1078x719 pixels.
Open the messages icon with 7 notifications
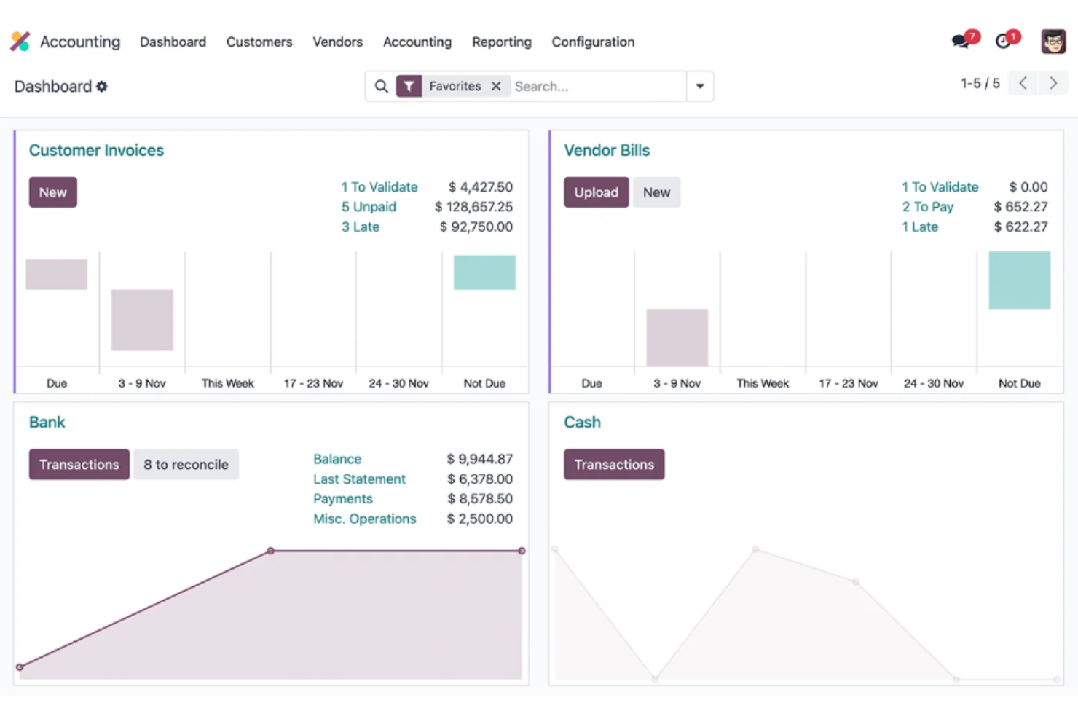pos(960,42)
